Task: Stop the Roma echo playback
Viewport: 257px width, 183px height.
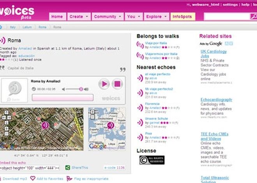Action: (117, 84)
